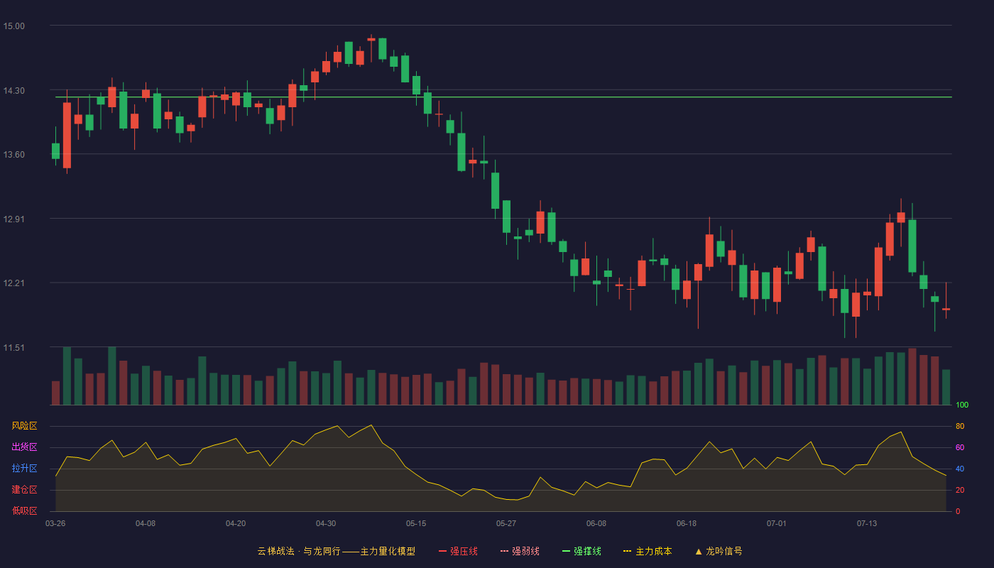Click the green dash icon beside 强撑线

[x=566, y=551]
